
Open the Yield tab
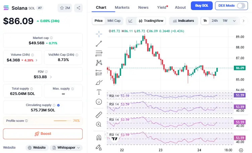pos(162,7)
